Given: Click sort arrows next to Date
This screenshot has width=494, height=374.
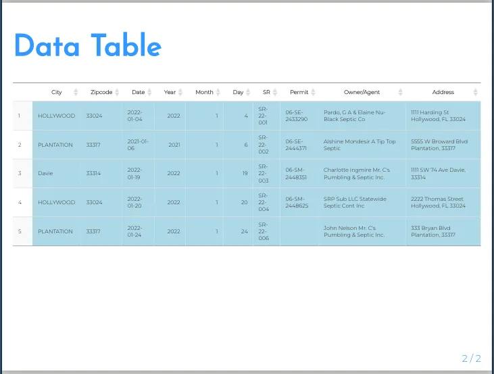Looking at the screenshot, I should pos(149,92).
